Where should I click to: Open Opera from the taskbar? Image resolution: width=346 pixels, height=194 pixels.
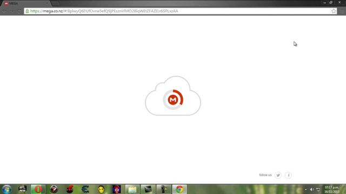[38, 189]
